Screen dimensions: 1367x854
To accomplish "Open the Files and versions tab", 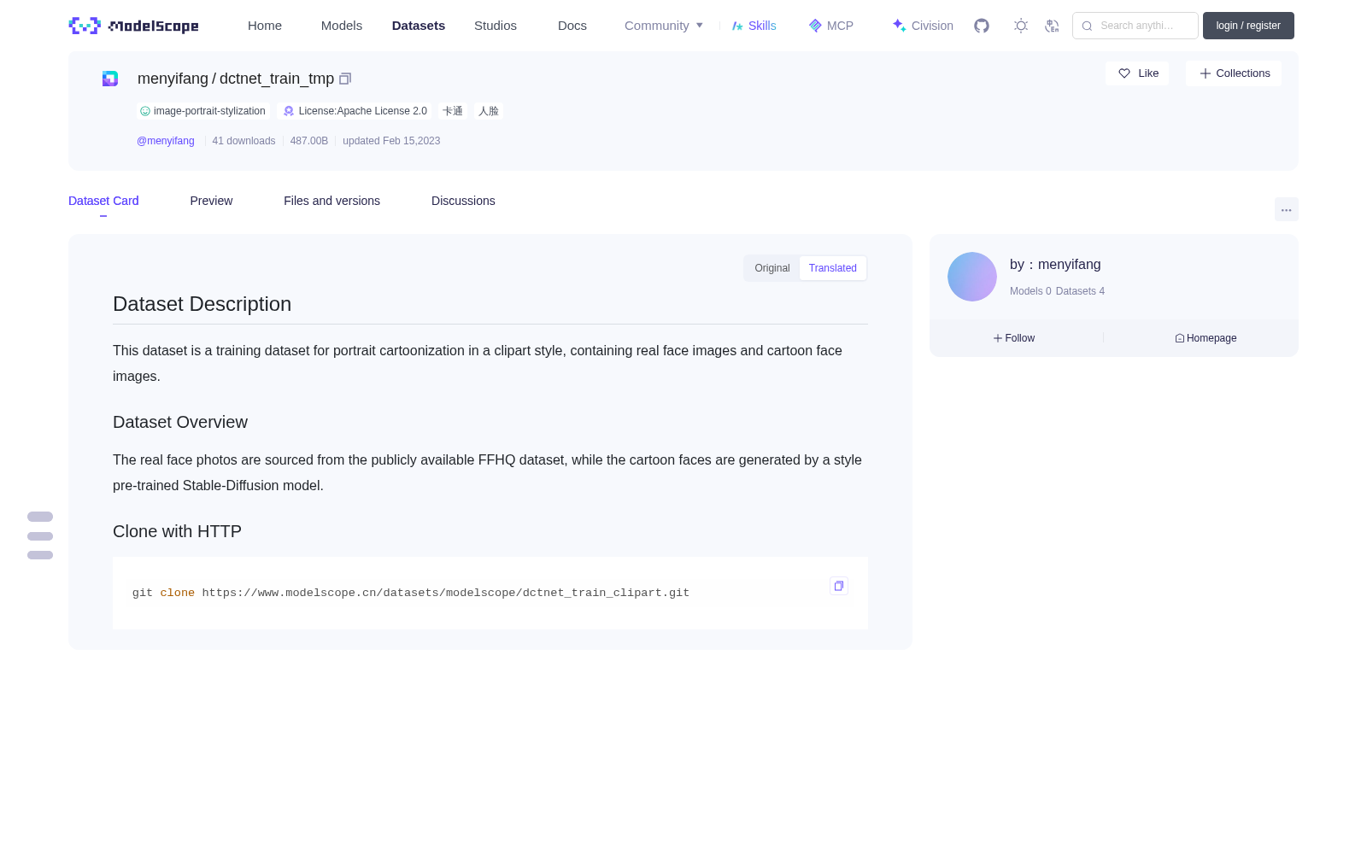I will pos(331,201).
